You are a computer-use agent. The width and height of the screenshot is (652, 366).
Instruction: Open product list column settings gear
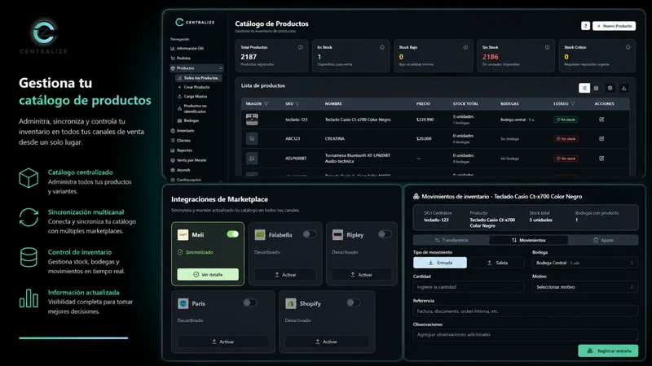coord(610,88)
